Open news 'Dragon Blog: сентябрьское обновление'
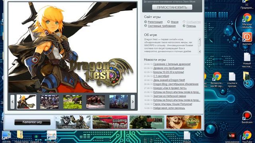 point(176,84)
